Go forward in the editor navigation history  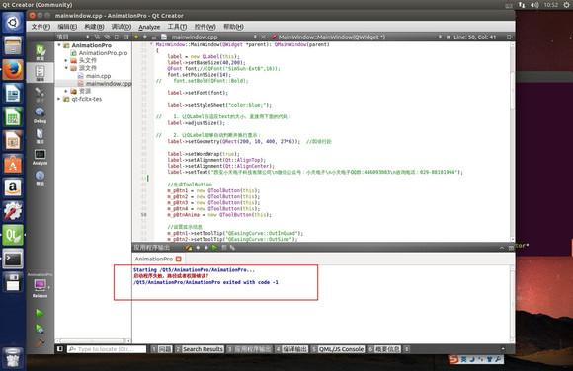[x=145, y=37]
